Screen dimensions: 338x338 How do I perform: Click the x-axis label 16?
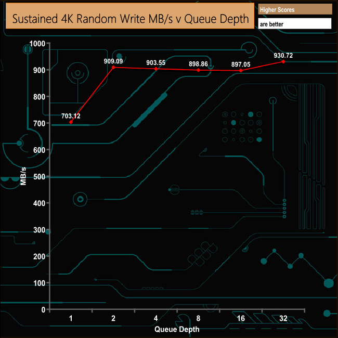pyautogui.click(x=241, y=318)
